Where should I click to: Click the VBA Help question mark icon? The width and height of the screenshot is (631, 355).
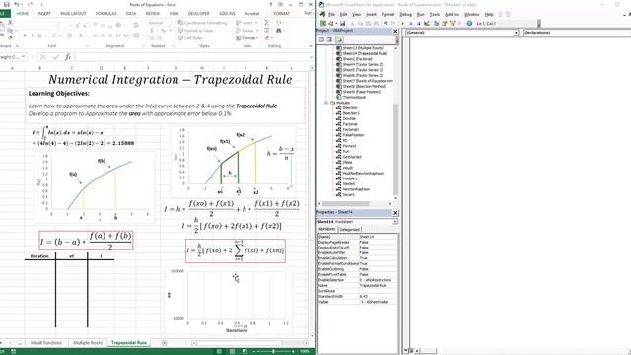pos(469,24)
